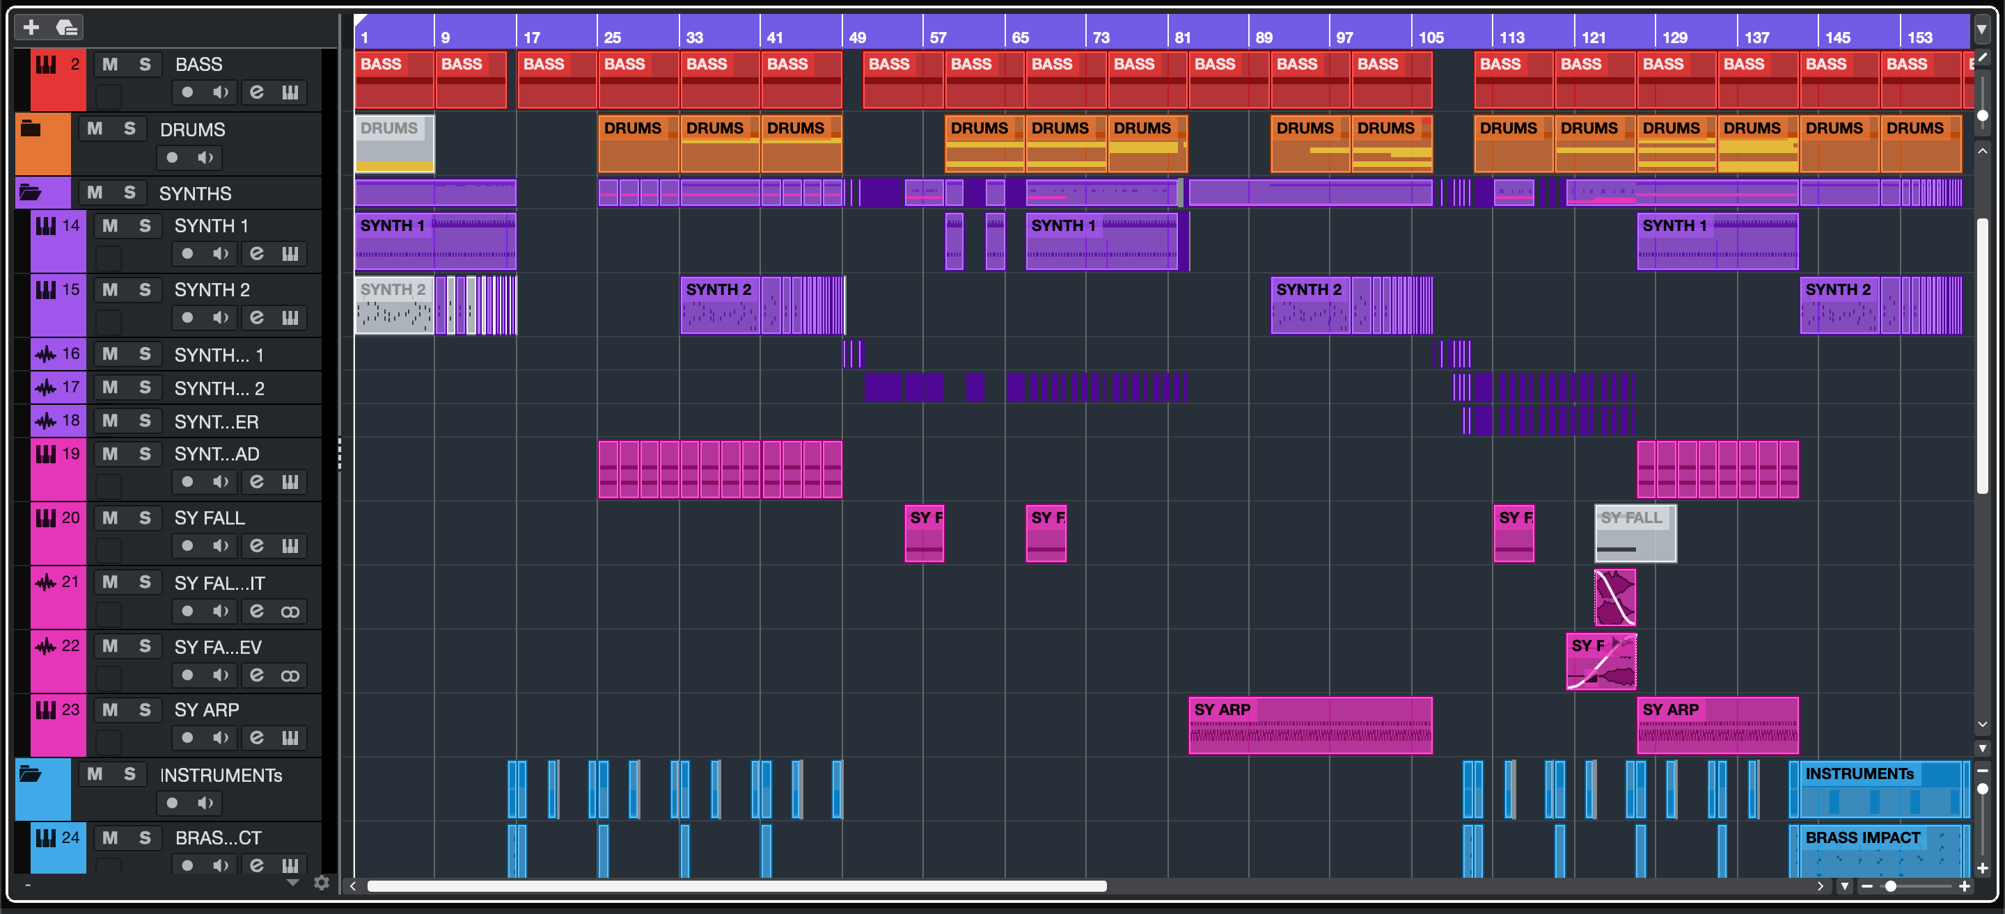Expand the collapsed DRUMS folder
This screenshot has width=2005, height=914.
(31, 129)
